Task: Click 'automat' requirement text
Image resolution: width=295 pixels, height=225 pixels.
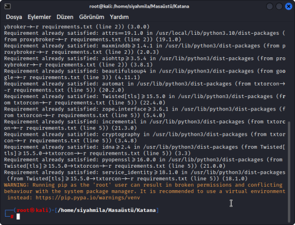Action: (113, 84)
